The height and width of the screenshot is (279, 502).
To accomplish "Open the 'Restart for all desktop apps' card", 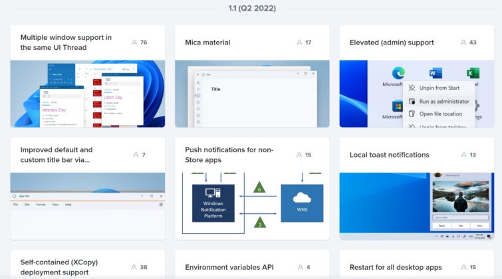I will point(397,268).
